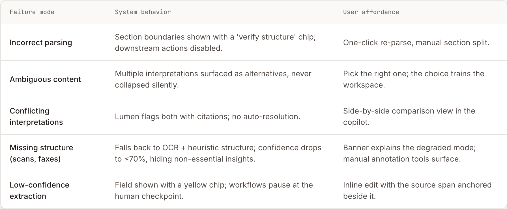
Task: Select the 'Conflicting interpretations' row label
Action: (36, 117)
